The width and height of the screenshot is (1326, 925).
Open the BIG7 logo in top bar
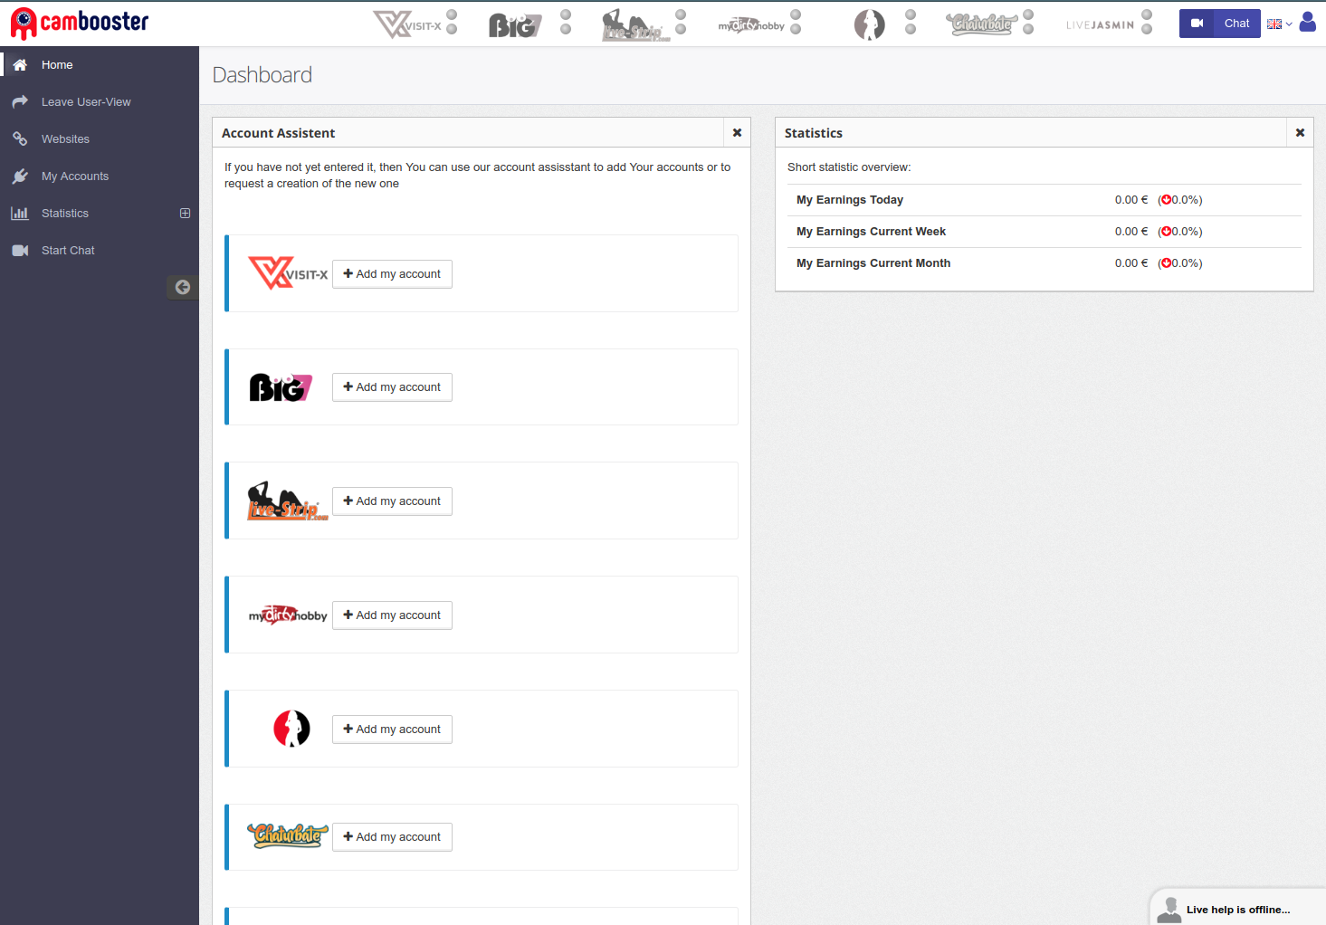tap(515, 24)
